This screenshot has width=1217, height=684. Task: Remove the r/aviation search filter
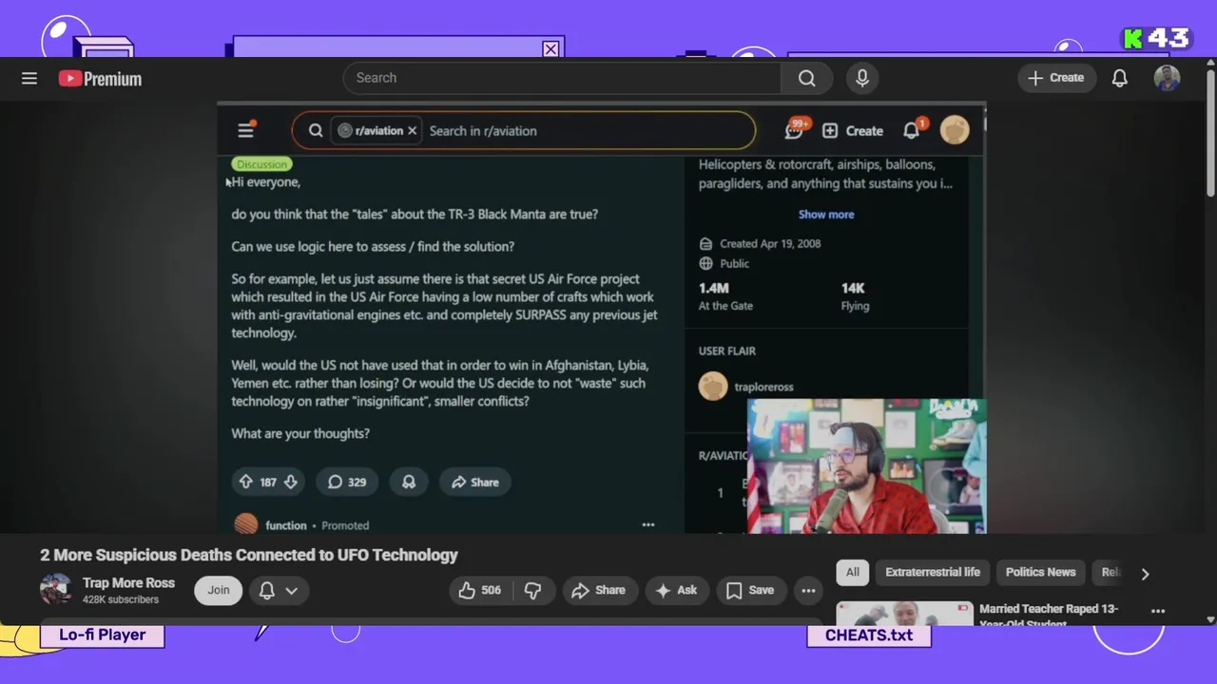pyautogui.click(x=412, y=131)
